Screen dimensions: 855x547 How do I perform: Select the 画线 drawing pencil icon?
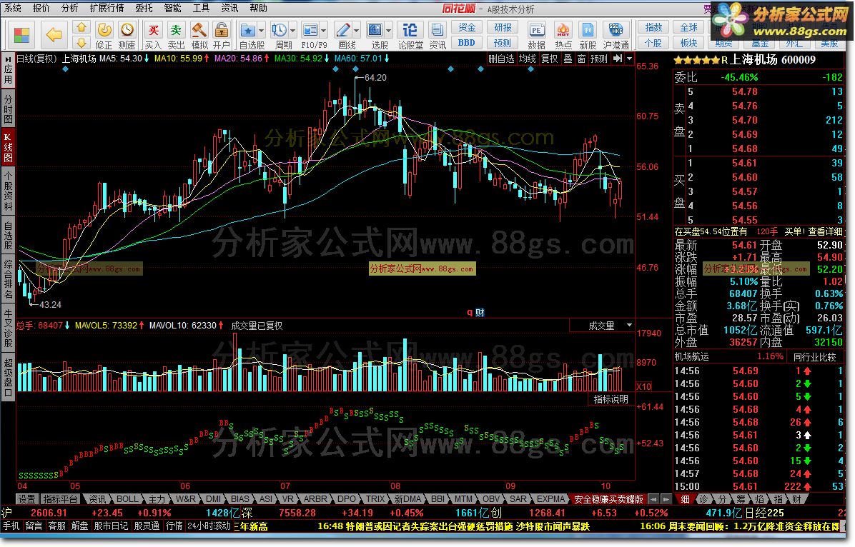[x=343, y=30]
